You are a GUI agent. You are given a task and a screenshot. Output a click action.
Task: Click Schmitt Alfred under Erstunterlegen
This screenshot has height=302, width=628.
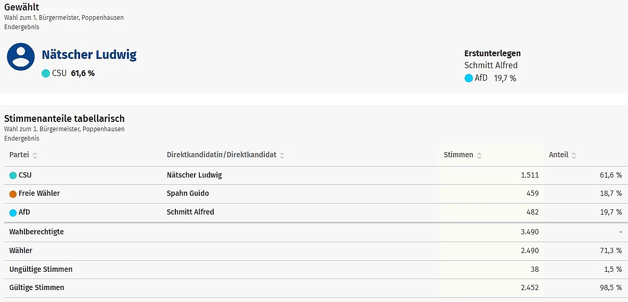click(x=491, y=66)
